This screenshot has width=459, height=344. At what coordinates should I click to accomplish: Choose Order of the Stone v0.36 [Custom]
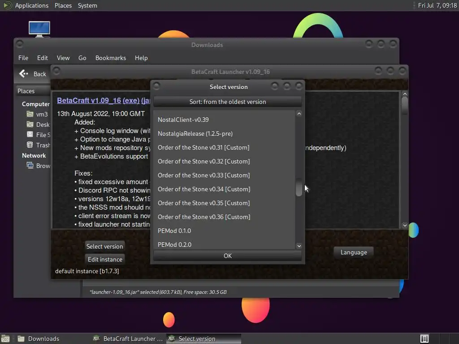pyautogui.click(x=225, y=217)
